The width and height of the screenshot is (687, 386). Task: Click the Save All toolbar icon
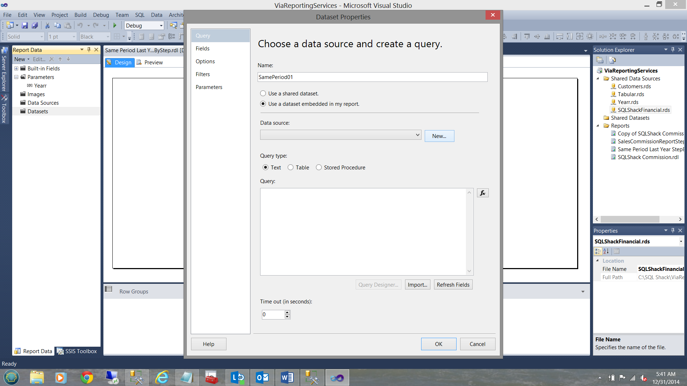35,25
